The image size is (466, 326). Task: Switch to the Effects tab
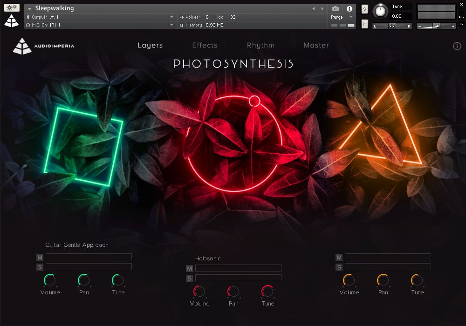pyautogui.click(x=205, y=46)
